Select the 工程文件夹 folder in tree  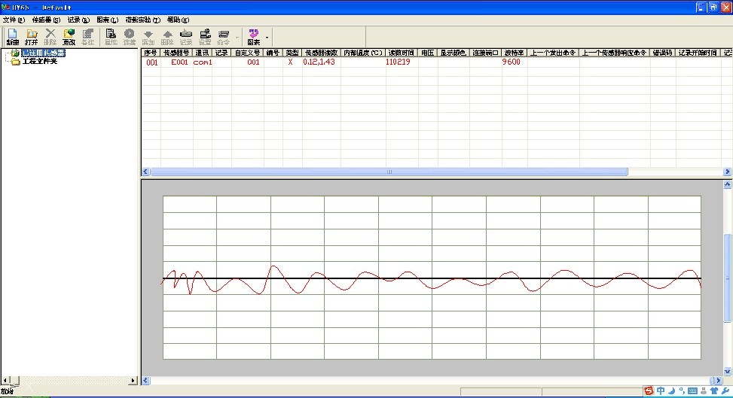point(40,61)
